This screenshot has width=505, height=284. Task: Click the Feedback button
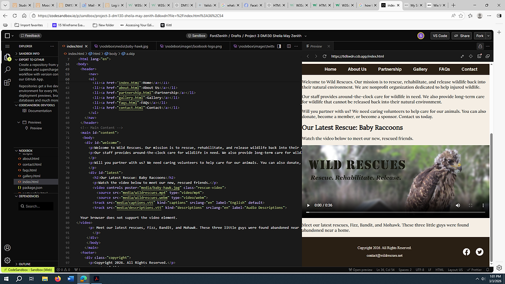pyautogui.click(x=30, y=36)
